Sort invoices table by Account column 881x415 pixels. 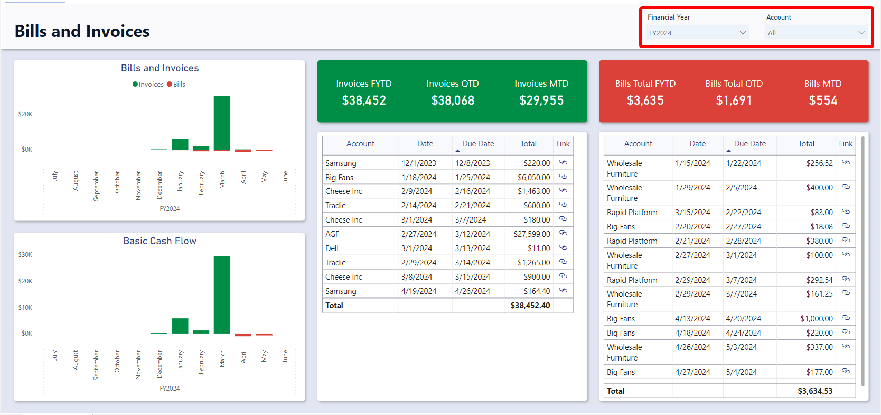pyautogui.click(x=360, y=144)
